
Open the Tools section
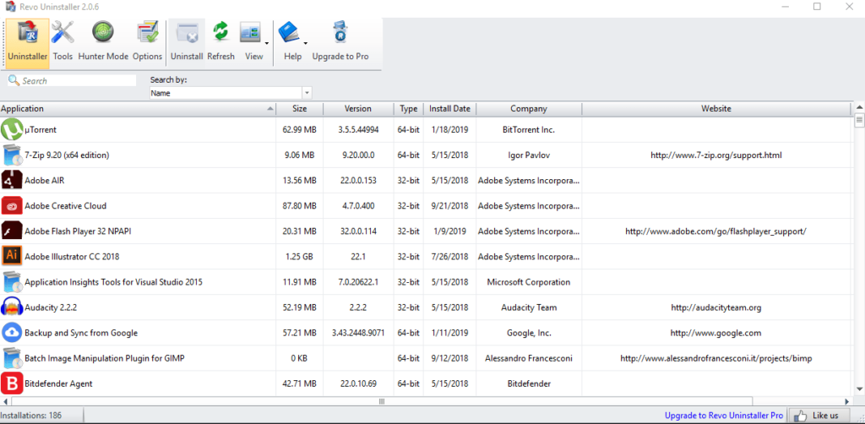(63, 43)
